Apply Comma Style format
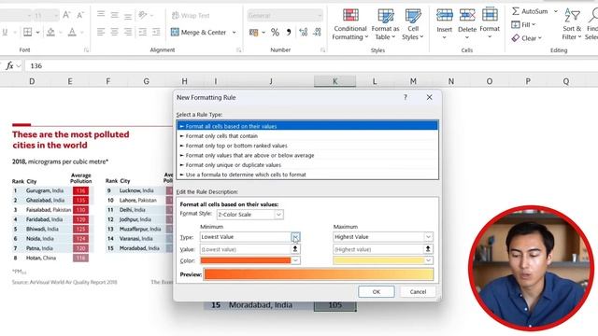598x336 pixels. tap(289, 33)
